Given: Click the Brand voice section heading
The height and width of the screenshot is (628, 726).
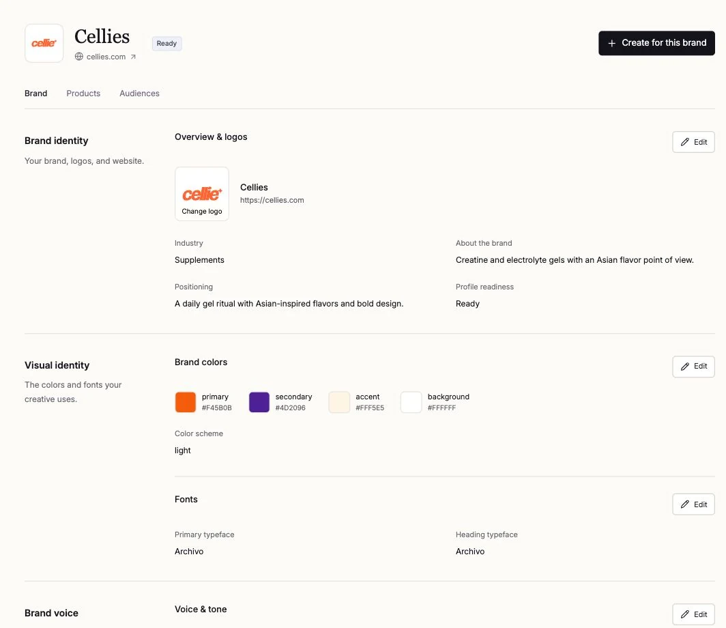Looking at the screenshot, I should click(51, 613).
